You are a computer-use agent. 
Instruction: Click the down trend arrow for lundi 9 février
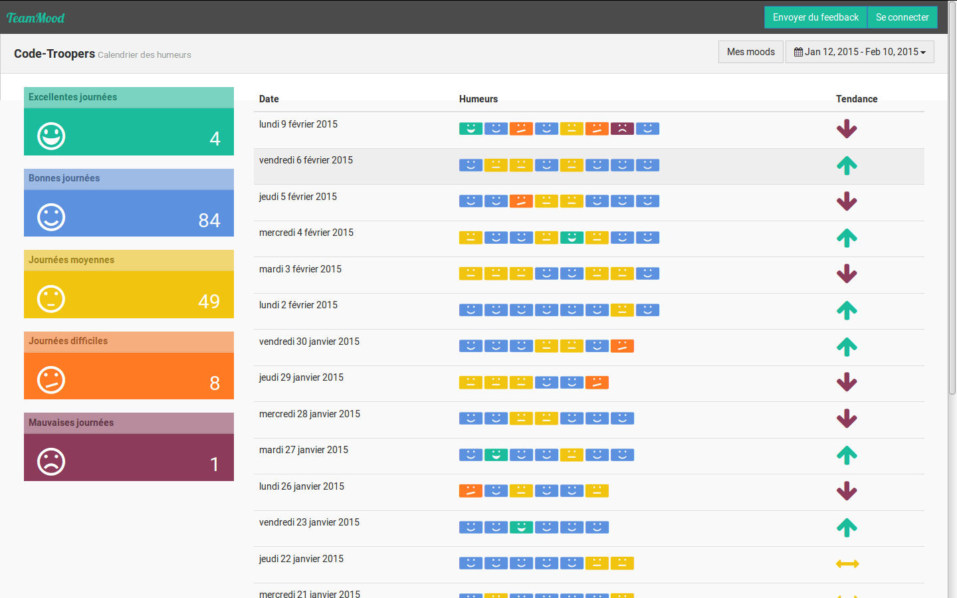(847, 129)
